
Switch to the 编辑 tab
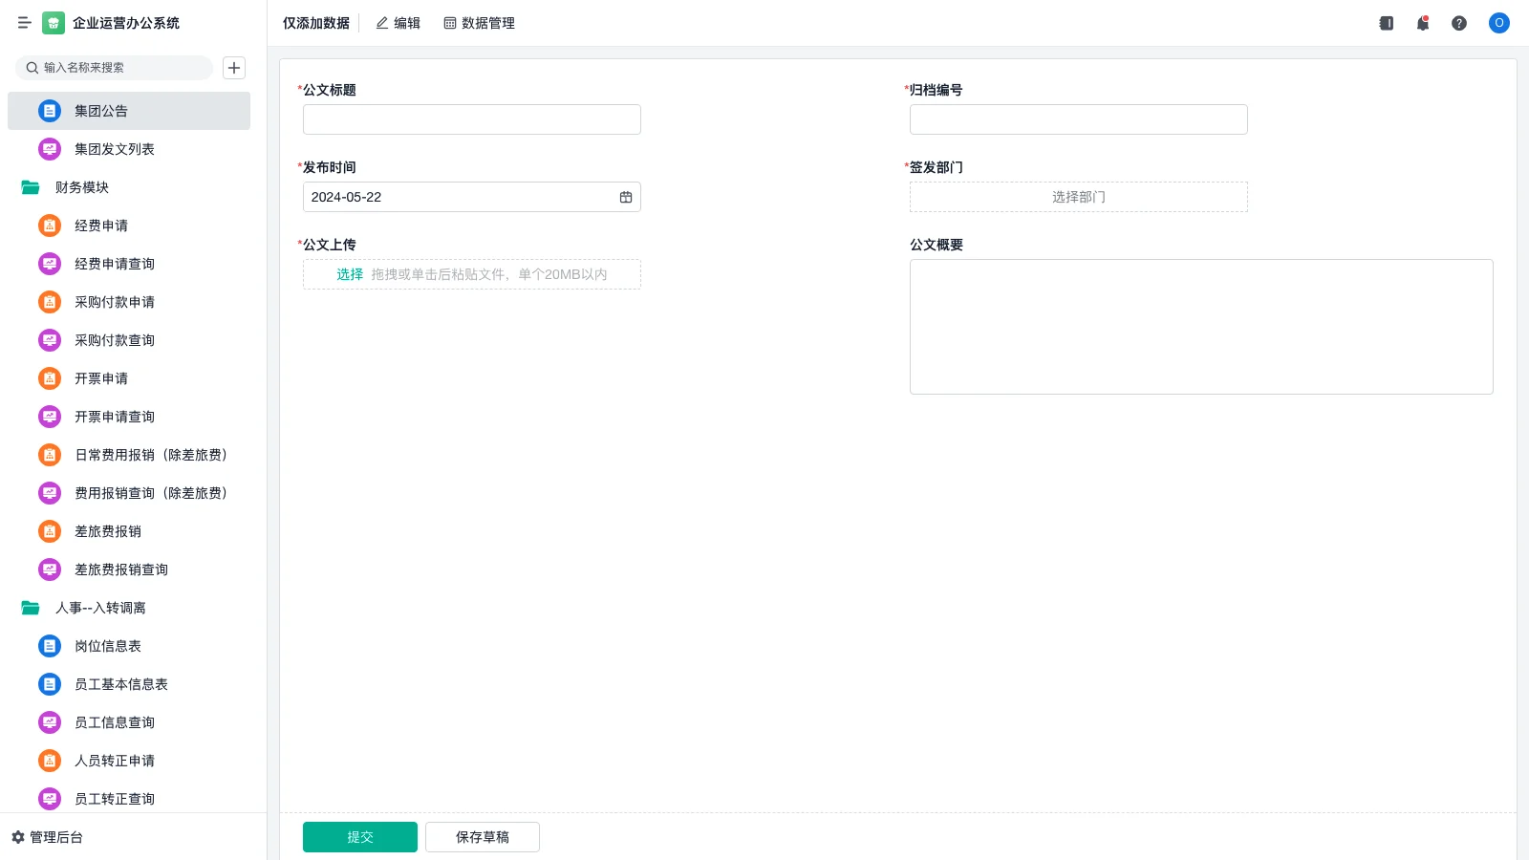click(x=398, y=23)
